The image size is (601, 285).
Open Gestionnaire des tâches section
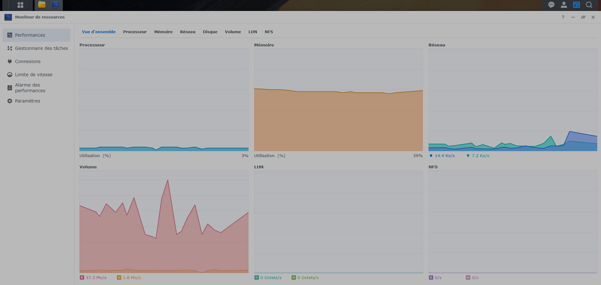[x=41, y=48]
